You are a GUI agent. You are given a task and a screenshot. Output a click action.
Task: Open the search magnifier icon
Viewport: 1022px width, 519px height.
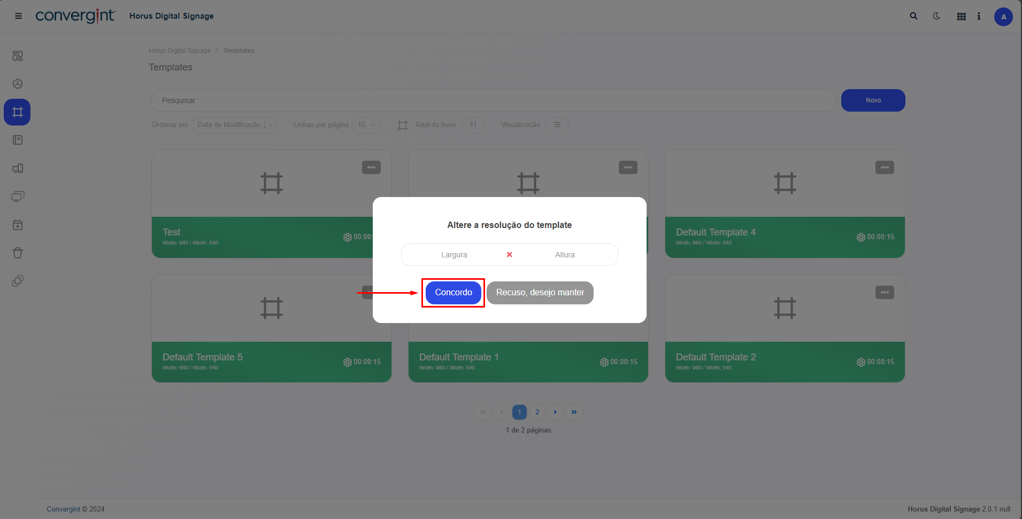click(913, 16)
